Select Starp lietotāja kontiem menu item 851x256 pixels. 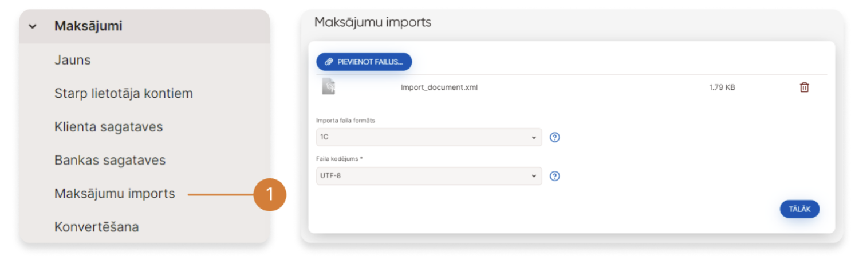124,93
